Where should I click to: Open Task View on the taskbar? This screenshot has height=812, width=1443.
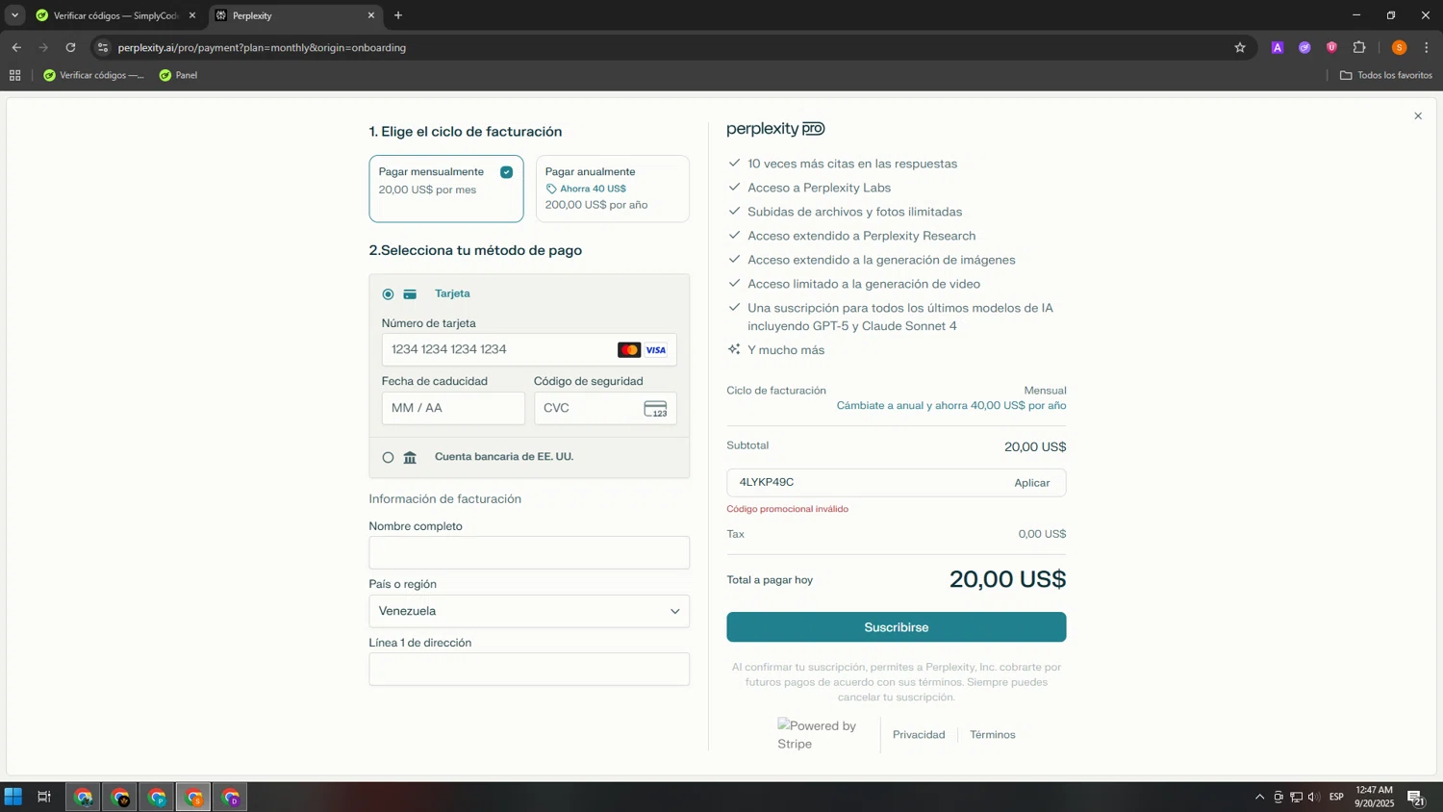click(44, 797)
